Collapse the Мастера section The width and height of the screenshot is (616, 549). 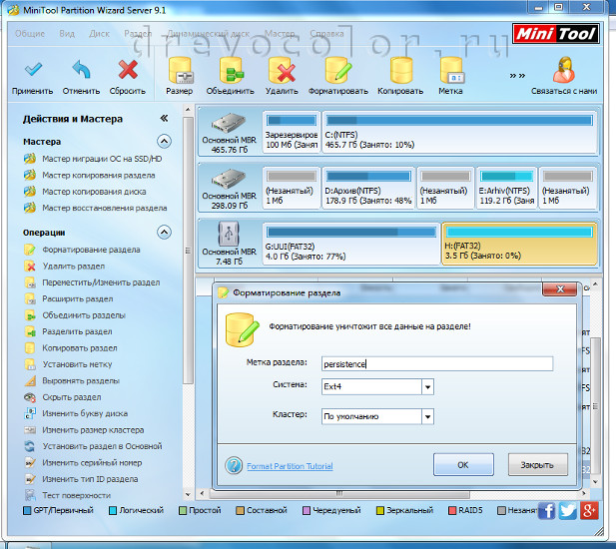click(164, 142)
